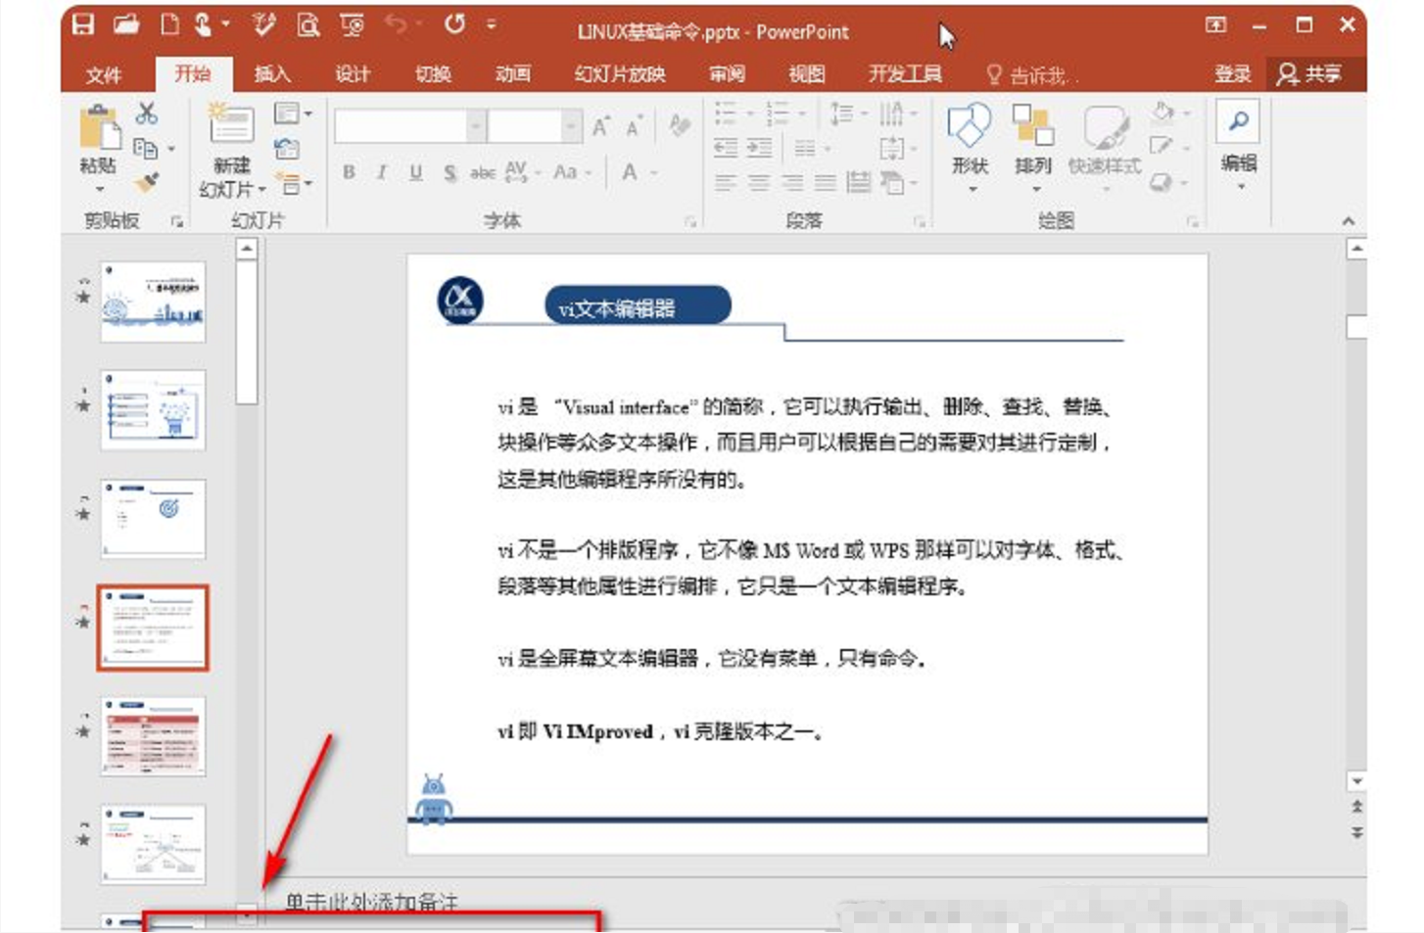Screen dimensions: 1424x933
Task: Click the 告诉我 tell me search box
Action: tap(1031, 75)
